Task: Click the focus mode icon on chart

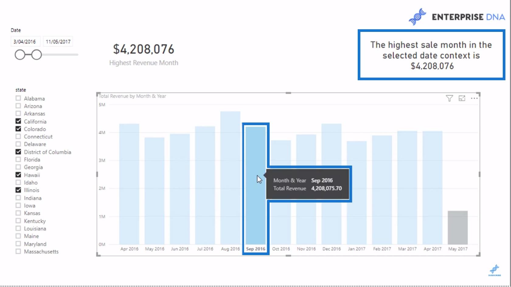Action: click(462, 98)
